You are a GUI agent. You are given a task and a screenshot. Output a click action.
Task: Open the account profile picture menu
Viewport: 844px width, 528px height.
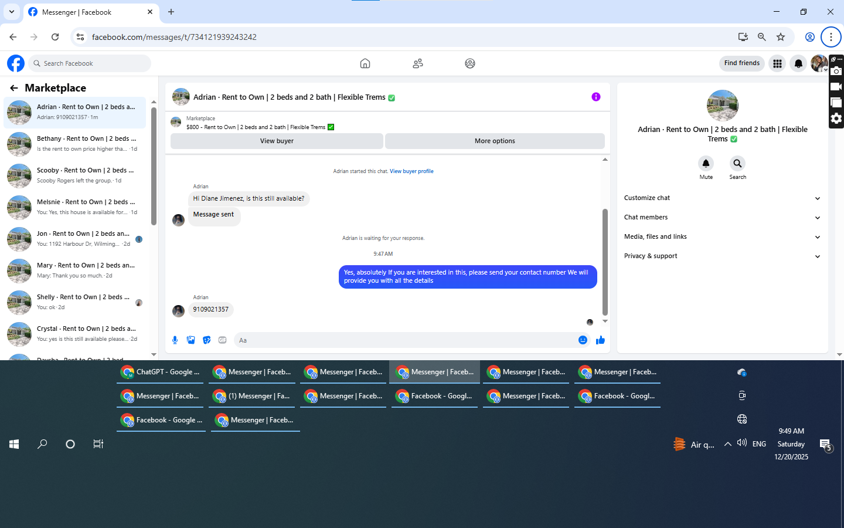pyautogui.click(x=819, y=63)
